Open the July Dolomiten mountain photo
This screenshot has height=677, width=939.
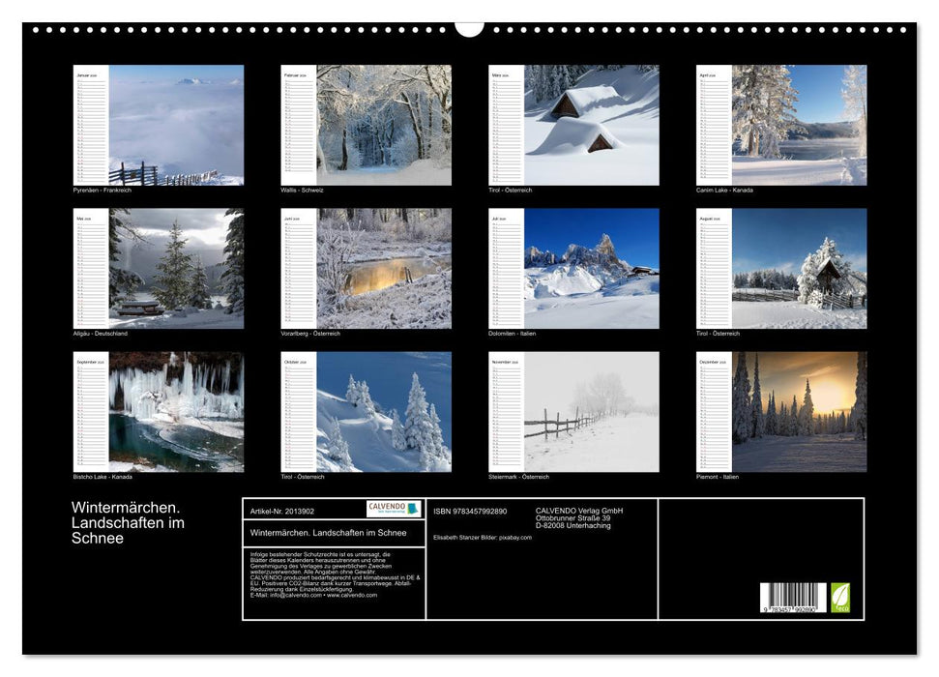[592, 268]
